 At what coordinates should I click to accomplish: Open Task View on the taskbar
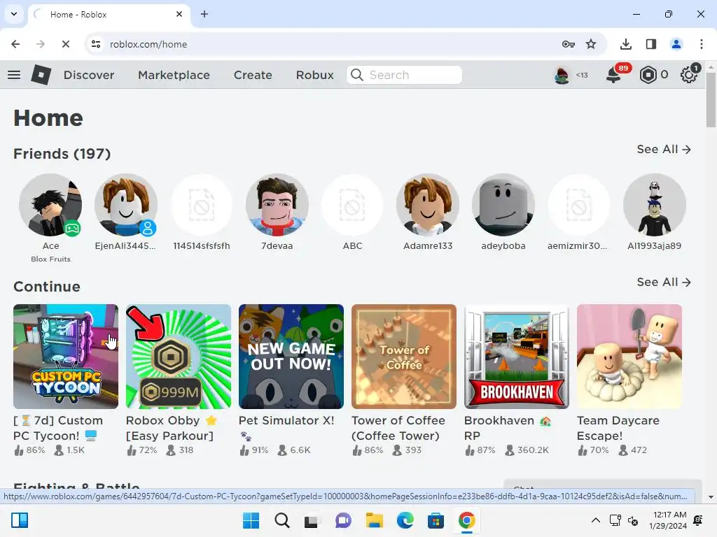[312, 521]
